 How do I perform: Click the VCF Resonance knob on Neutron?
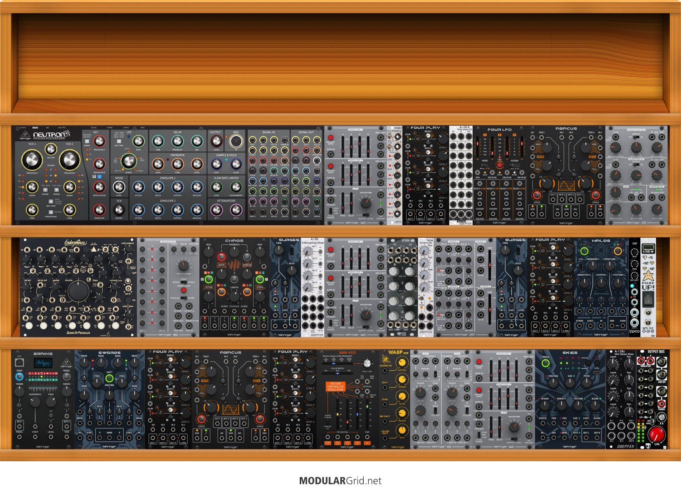99,164
